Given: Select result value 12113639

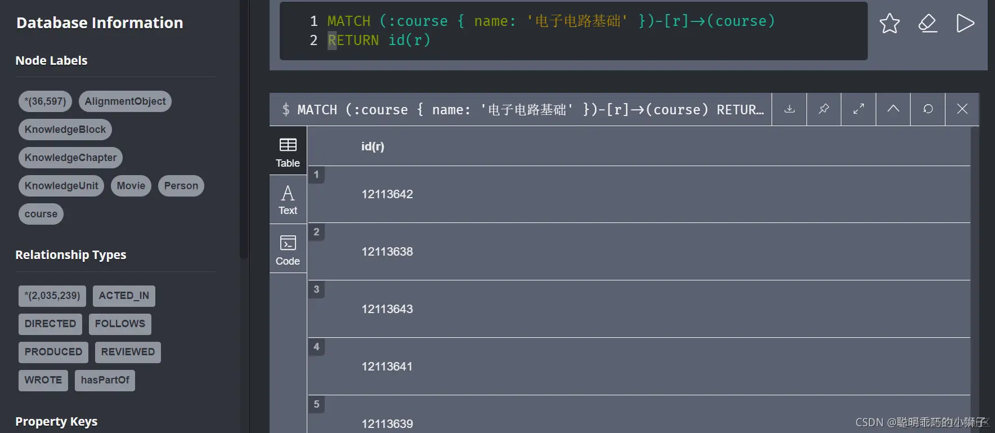Looking at the screenshot, I should click(387, 424).
